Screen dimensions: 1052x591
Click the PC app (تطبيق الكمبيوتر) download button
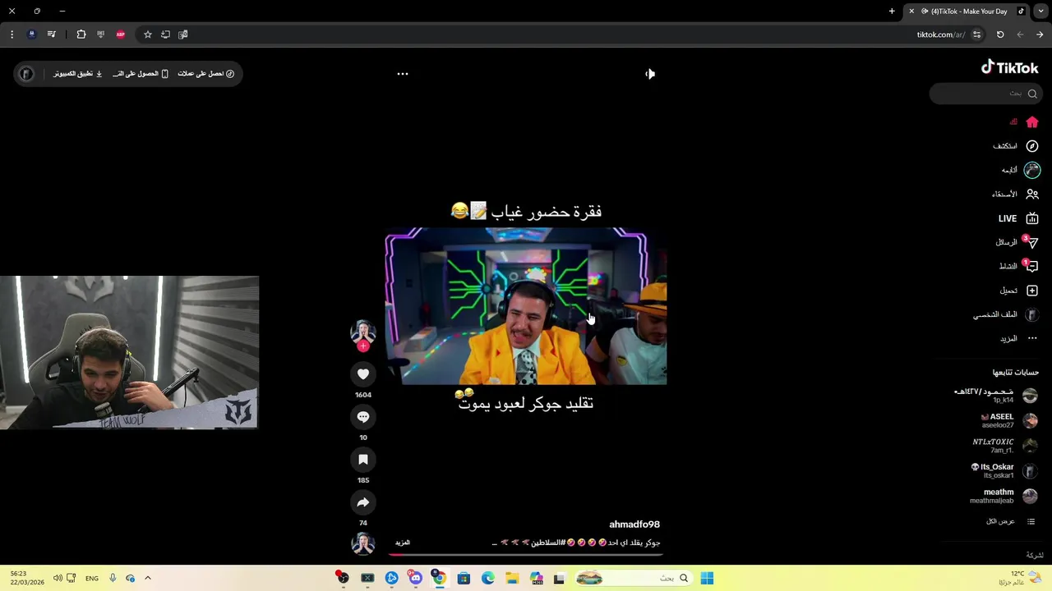[x=78, y=74]
